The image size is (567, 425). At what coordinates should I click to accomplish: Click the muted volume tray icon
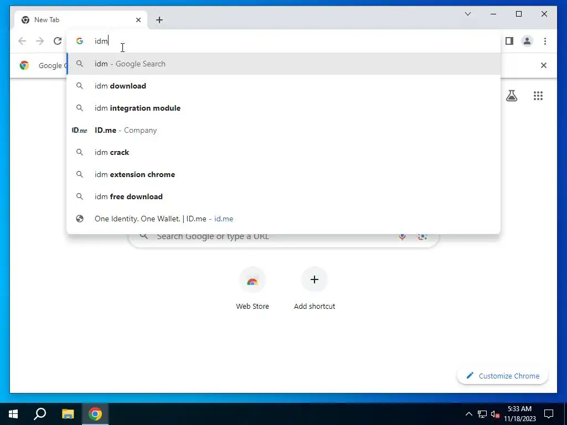495,414
